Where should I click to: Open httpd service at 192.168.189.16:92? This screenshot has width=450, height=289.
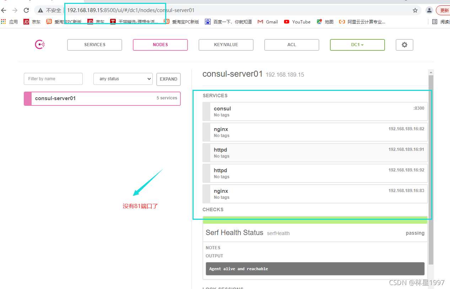coord(315,173)
